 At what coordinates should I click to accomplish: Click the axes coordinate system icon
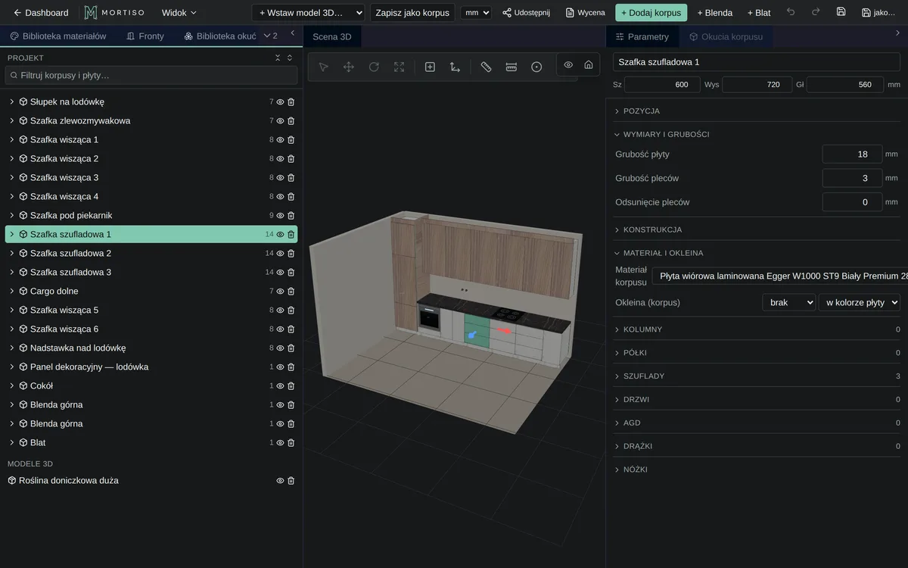click(455, 67)
